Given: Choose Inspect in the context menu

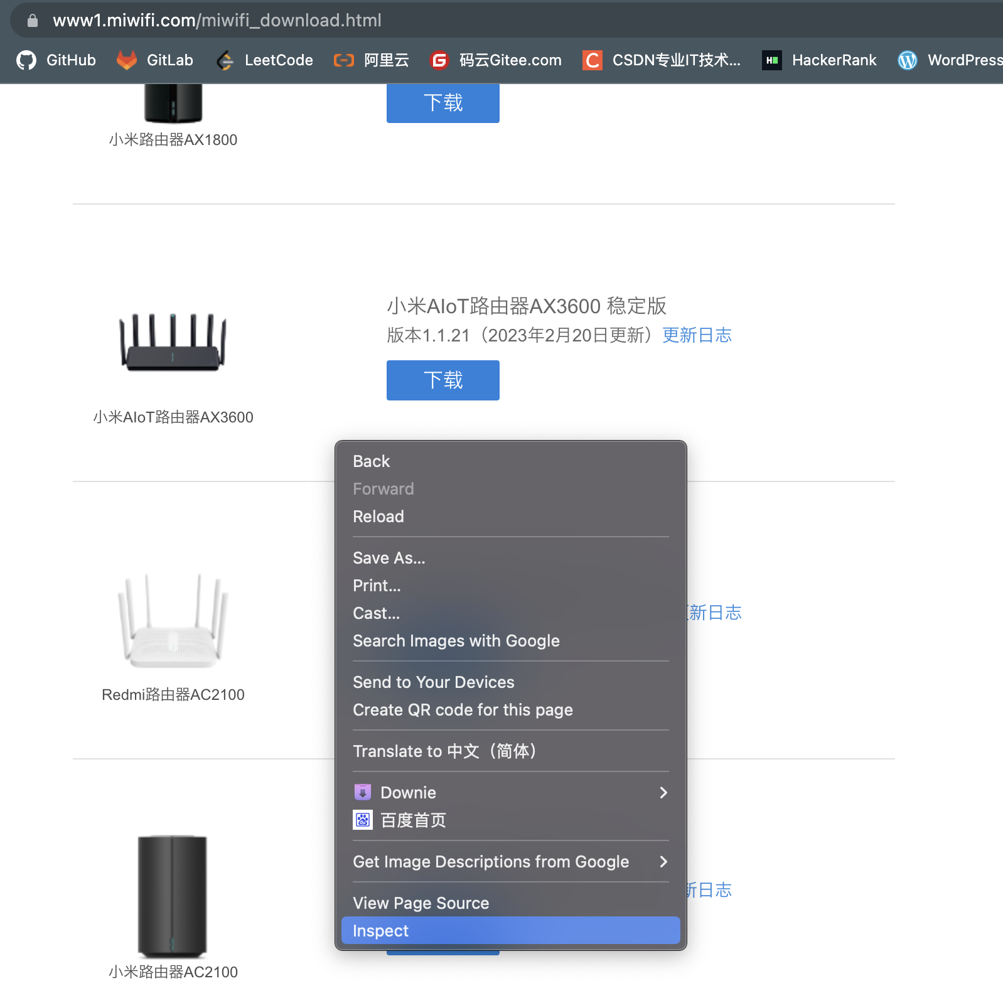Looking at the screenshot, I should click(511, 931).
